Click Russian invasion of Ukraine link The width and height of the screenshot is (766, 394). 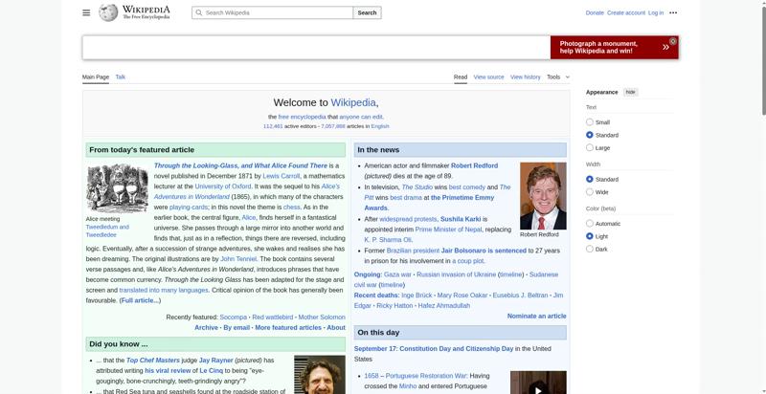click(x=457, y=274)
